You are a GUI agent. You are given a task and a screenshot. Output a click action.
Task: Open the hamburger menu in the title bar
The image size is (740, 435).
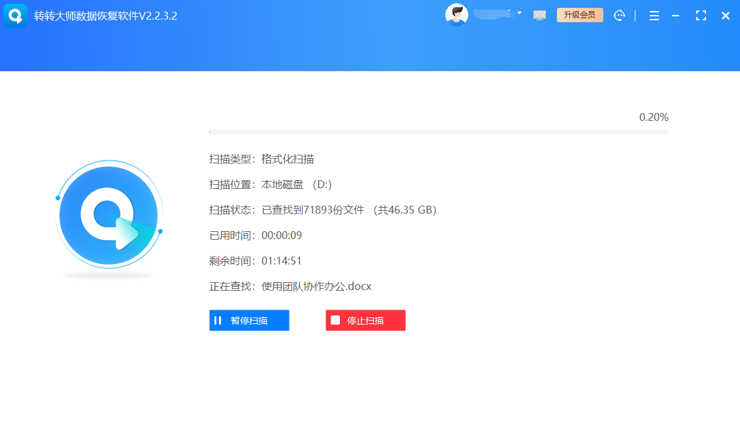[654, 15]
